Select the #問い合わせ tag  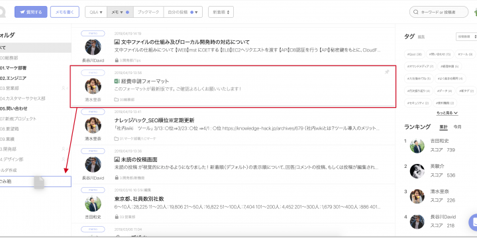[440, 55]
